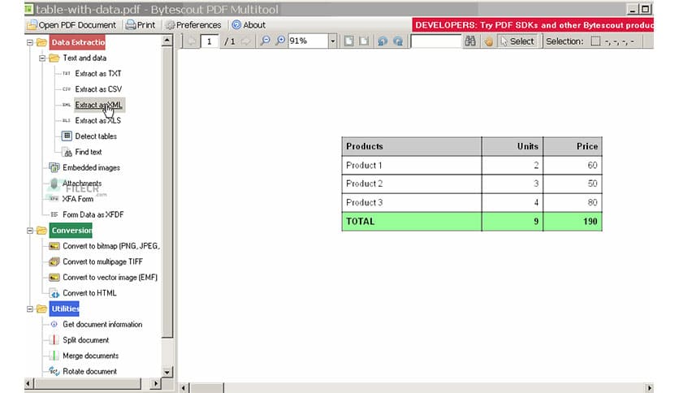The image size is (679, 393).
Task: Click the Merge documents icon
Action: 54,356
